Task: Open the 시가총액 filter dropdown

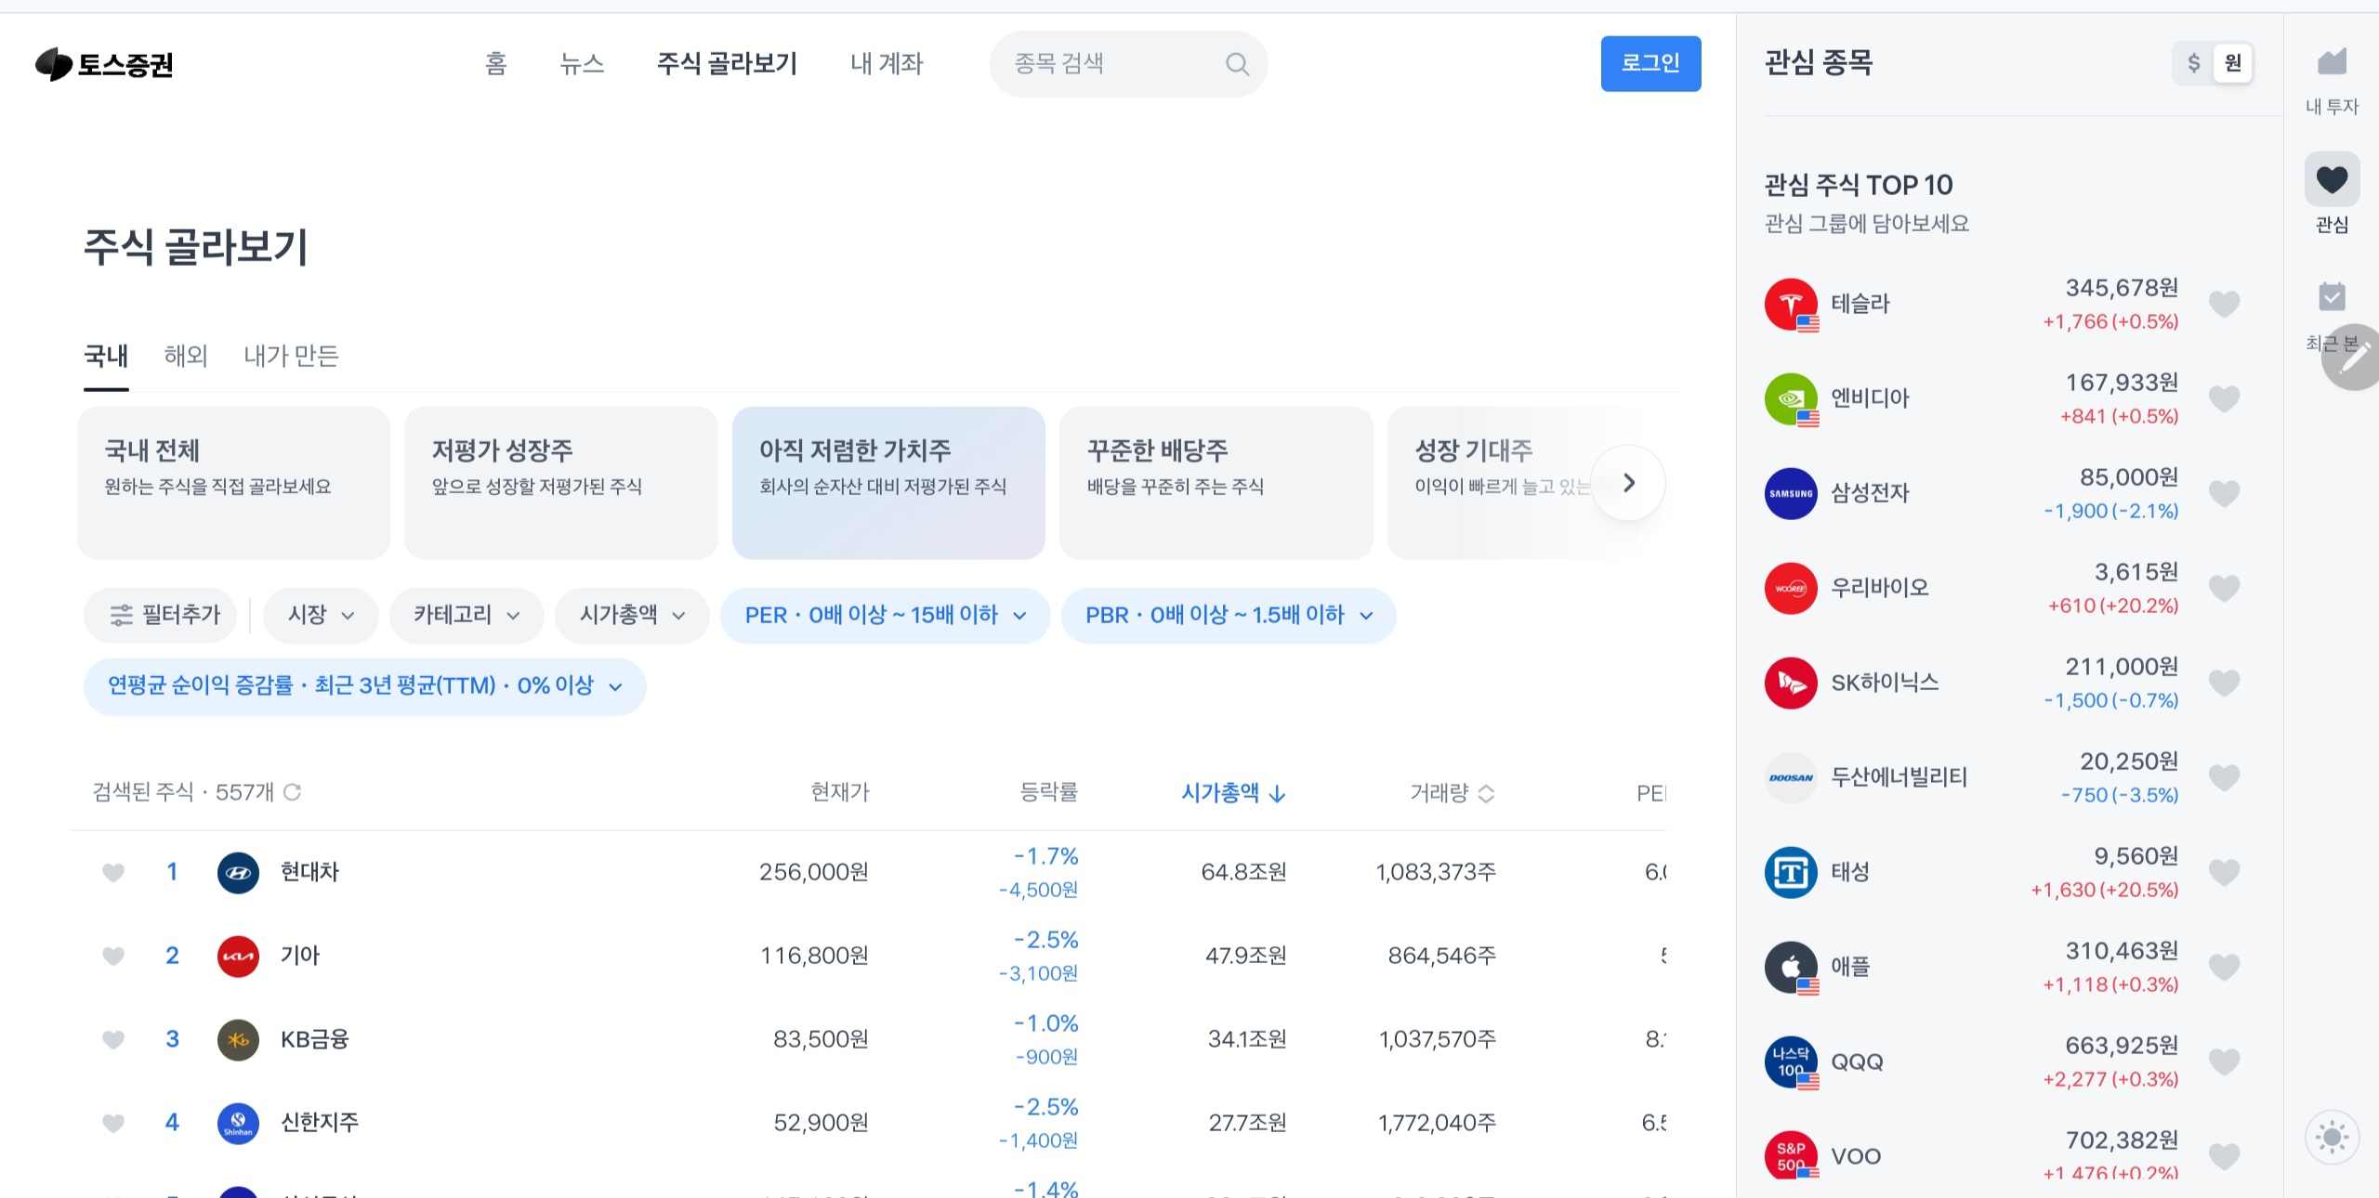Action: 632,615
